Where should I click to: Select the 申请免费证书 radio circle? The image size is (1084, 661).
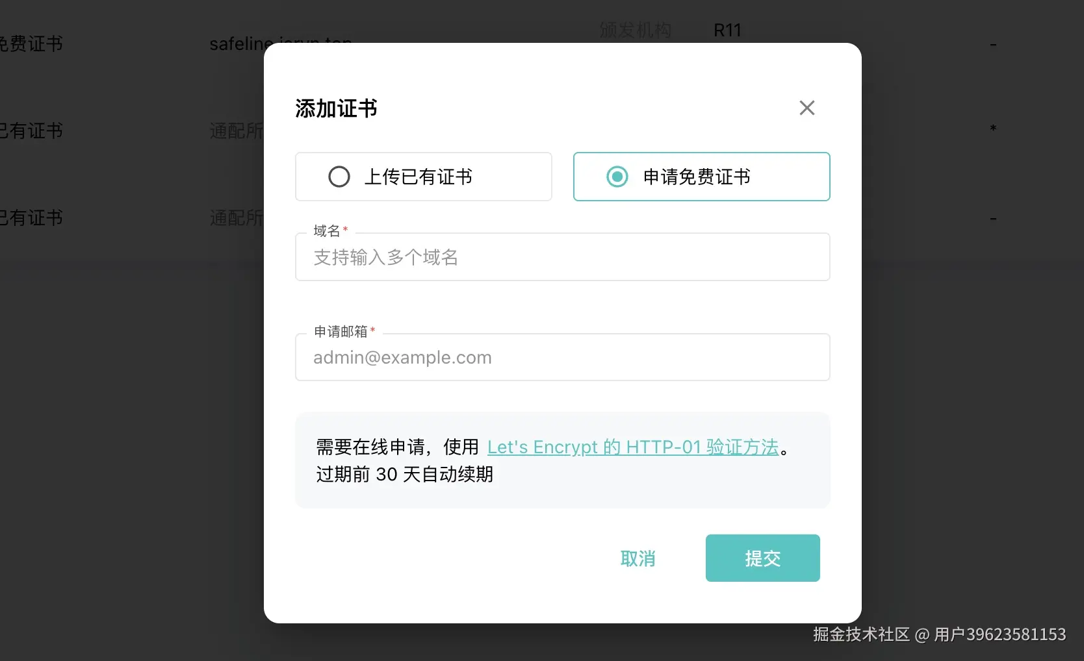tap(617, 177)
